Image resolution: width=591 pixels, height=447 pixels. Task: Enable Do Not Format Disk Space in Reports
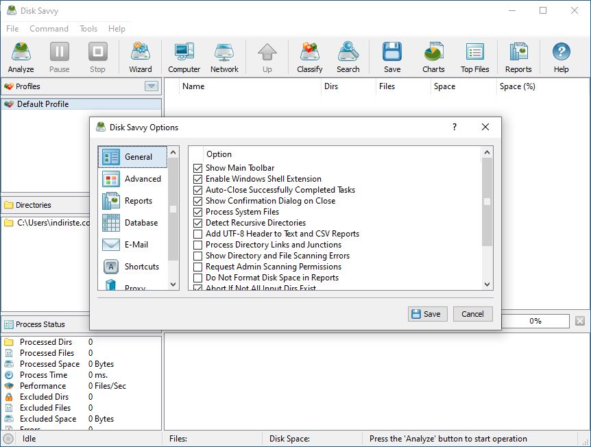pos(197,278)
